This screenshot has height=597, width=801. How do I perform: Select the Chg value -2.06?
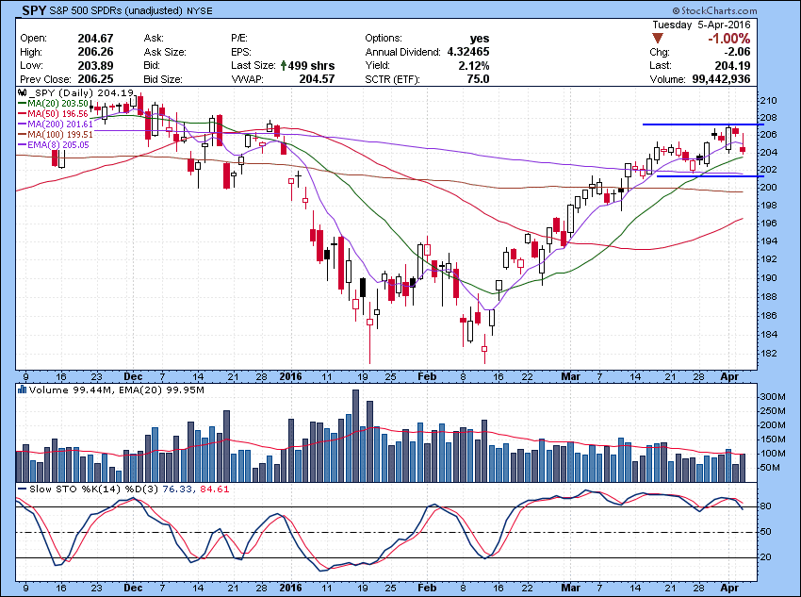pyautogui.click(x=736, y=52)
